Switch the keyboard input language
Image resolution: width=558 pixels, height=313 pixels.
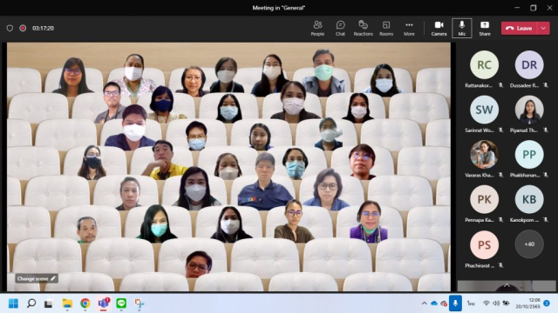[471, 303]
